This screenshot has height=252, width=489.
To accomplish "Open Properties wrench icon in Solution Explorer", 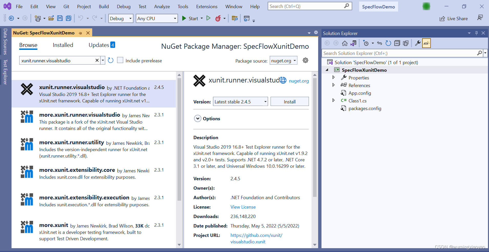I will tap(418, 43).
